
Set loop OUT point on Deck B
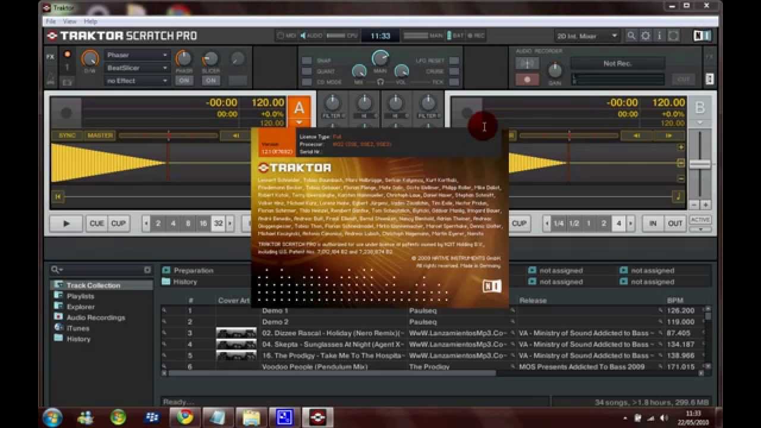coord(675,224)
